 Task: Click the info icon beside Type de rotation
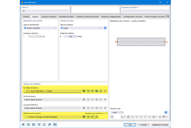pyautogui.click(x=105, y=28)
